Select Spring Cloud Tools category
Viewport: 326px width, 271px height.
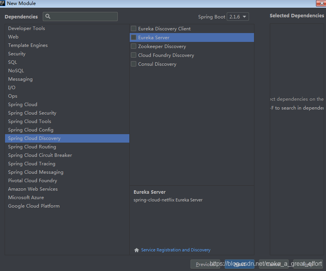point(67,121)
